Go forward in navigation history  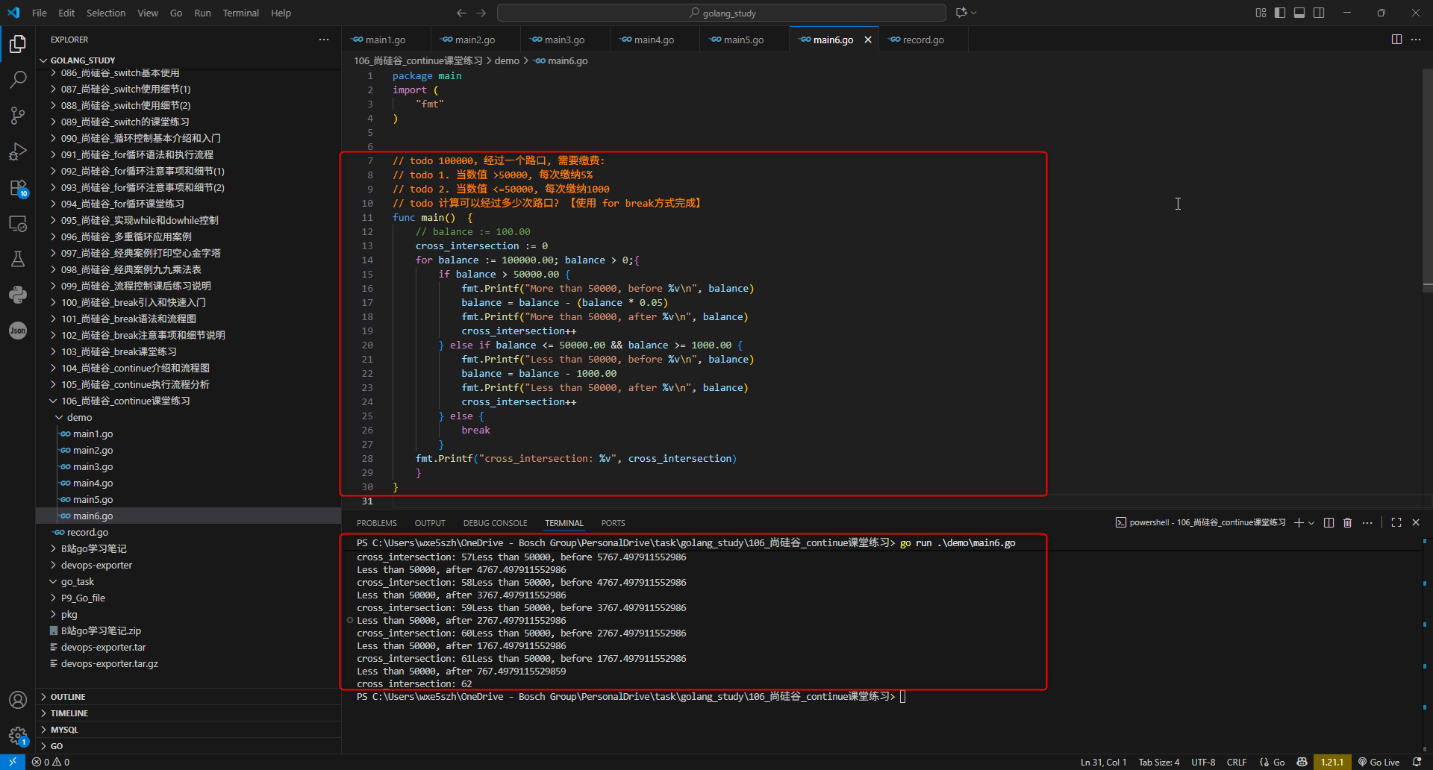481,13
